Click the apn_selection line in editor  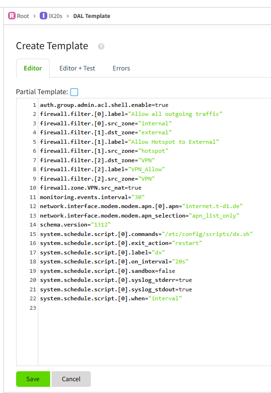pyautogui.click(x=140, y=216)
